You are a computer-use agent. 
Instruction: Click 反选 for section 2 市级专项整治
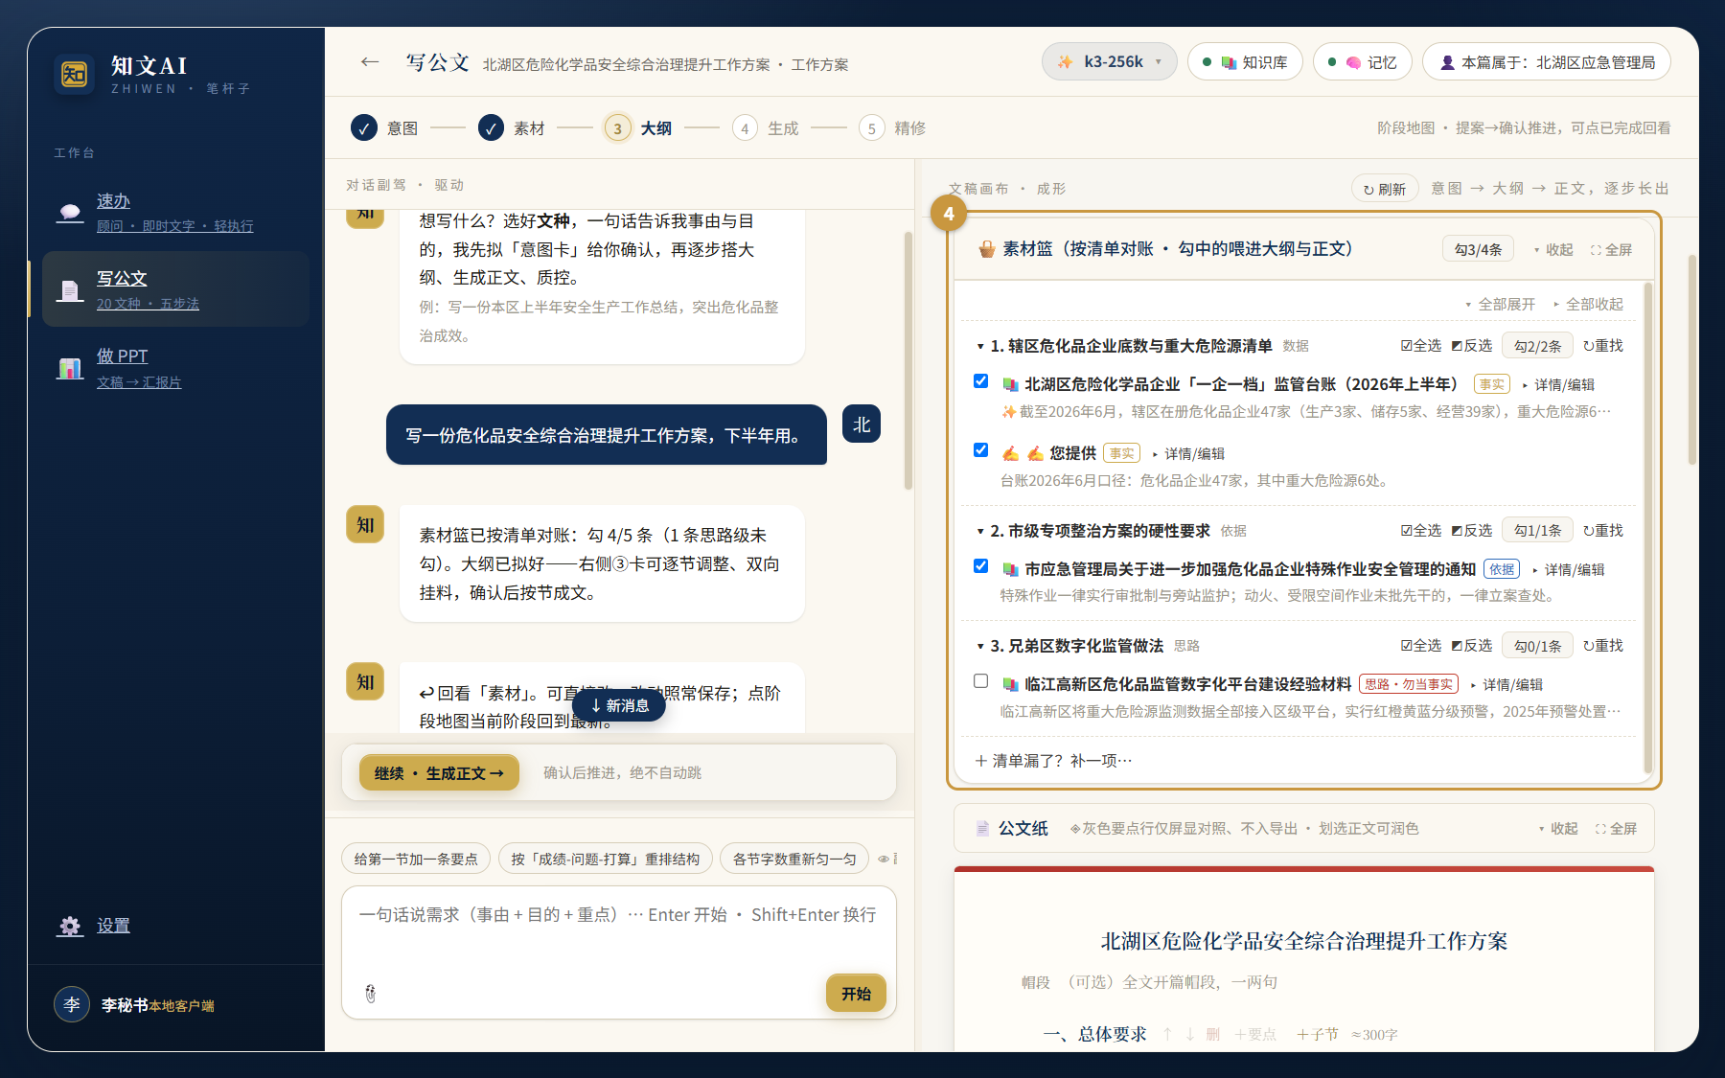(1472, 530)
